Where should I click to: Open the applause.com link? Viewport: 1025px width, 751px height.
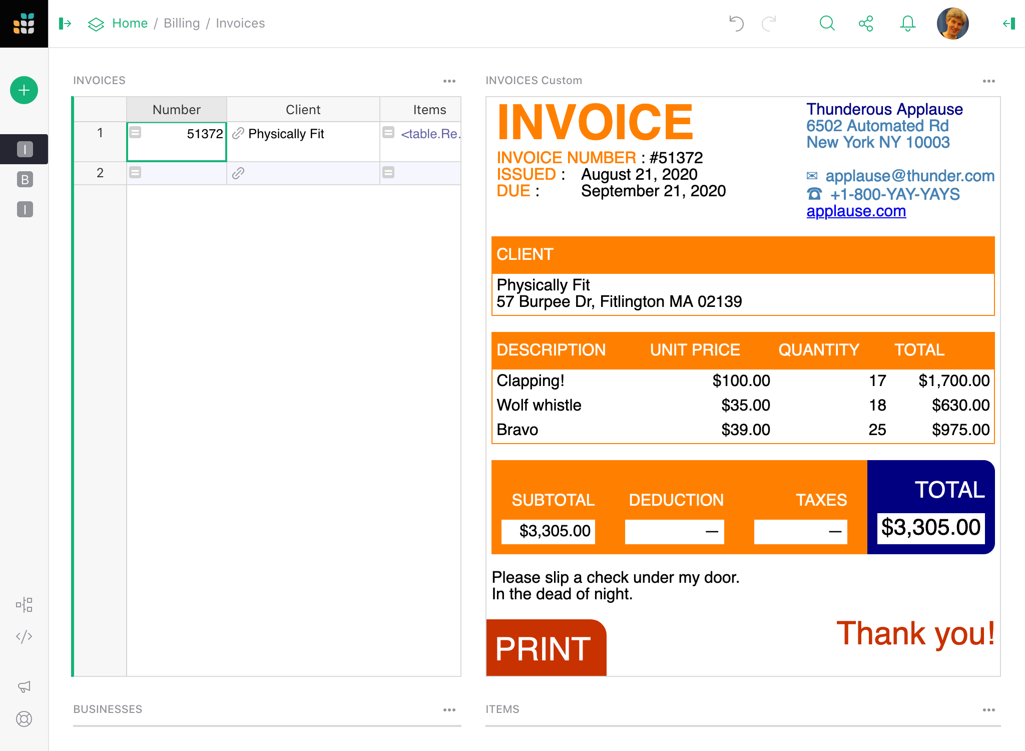[856, 211]
